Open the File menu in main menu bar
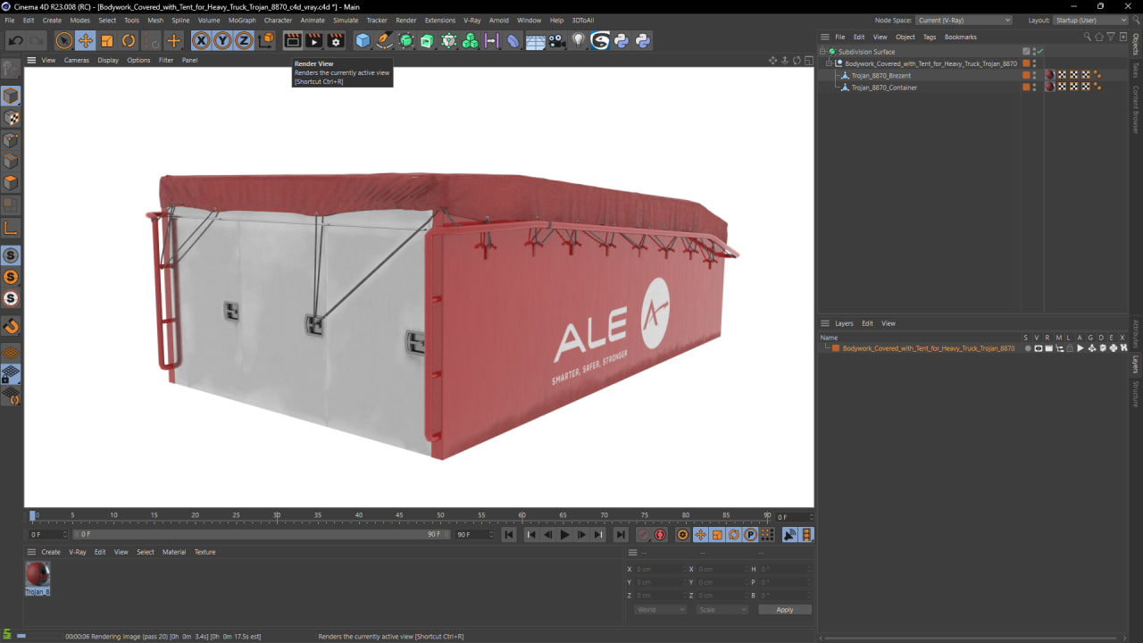The image size is (1143, 643). point(9,20)
